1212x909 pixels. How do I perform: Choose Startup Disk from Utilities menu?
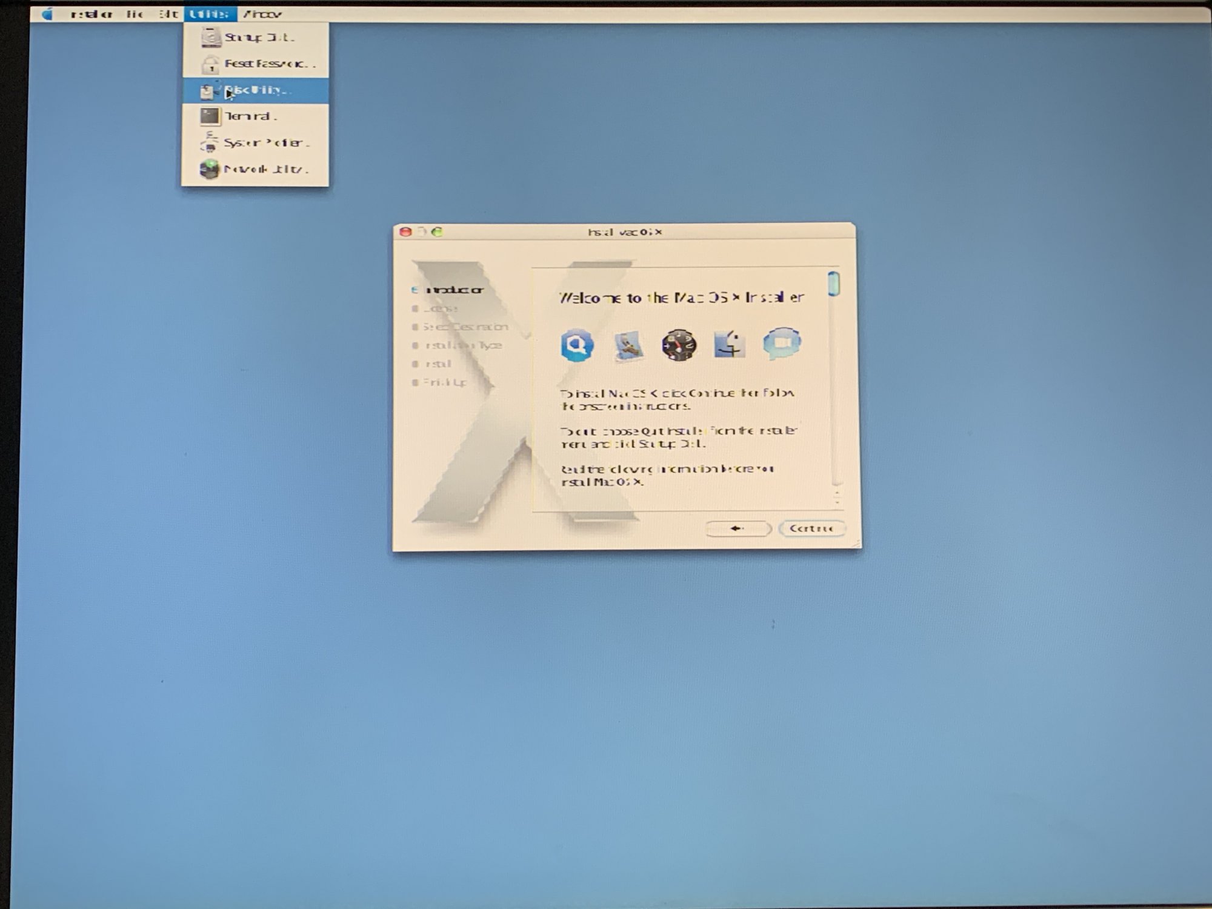click(x=256, y=38)
